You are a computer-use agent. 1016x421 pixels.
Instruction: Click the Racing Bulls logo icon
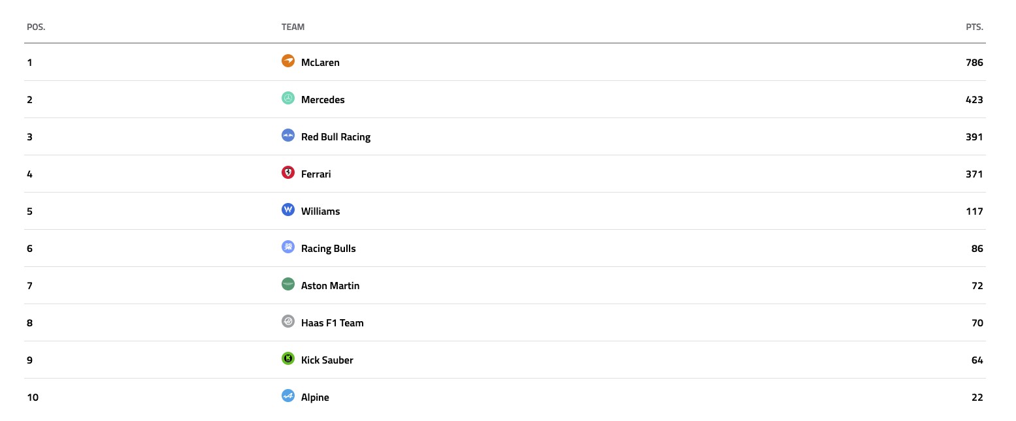click(288, 247)
